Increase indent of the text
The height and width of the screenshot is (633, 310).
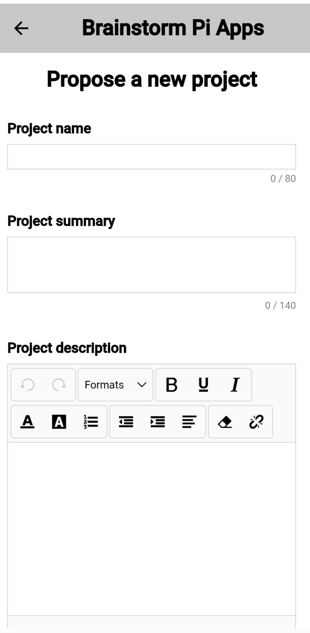157,422
